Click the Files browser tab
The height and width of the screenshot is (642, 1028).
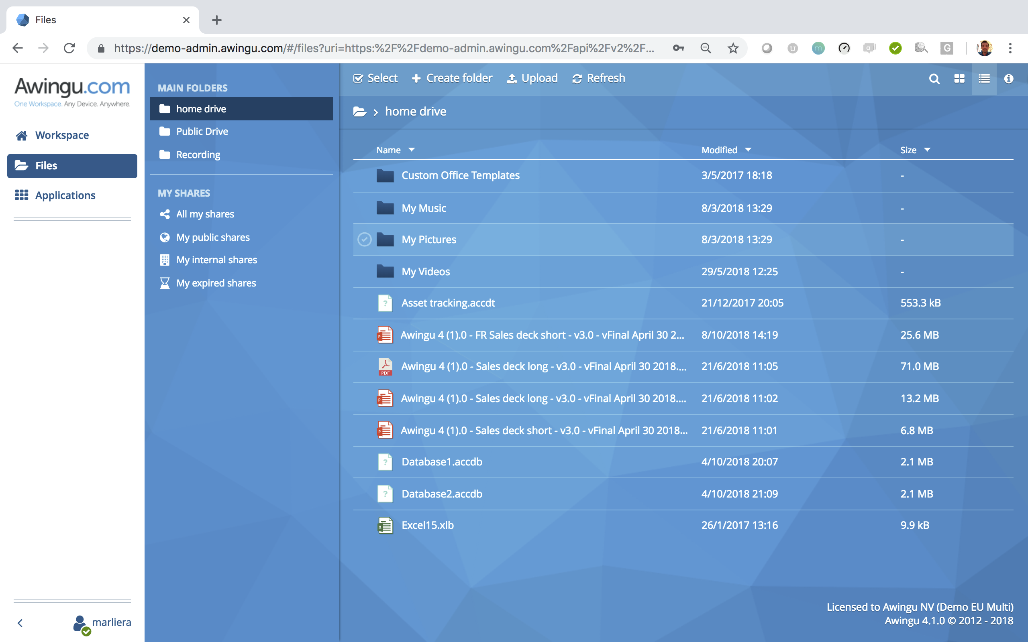tap(103, 20)
